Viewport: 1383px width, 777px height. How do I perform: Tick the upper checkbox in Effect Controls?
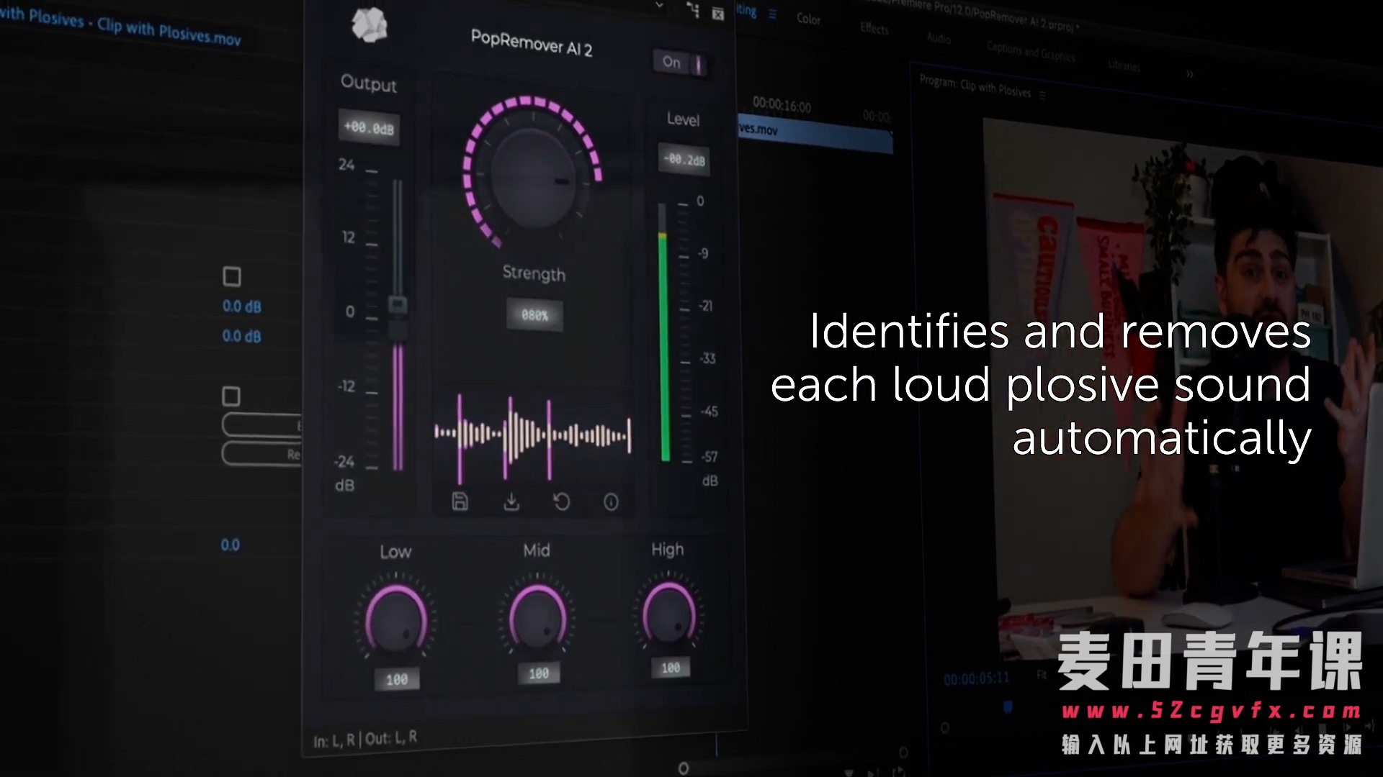pyautogui.click(x=232, y=276)
